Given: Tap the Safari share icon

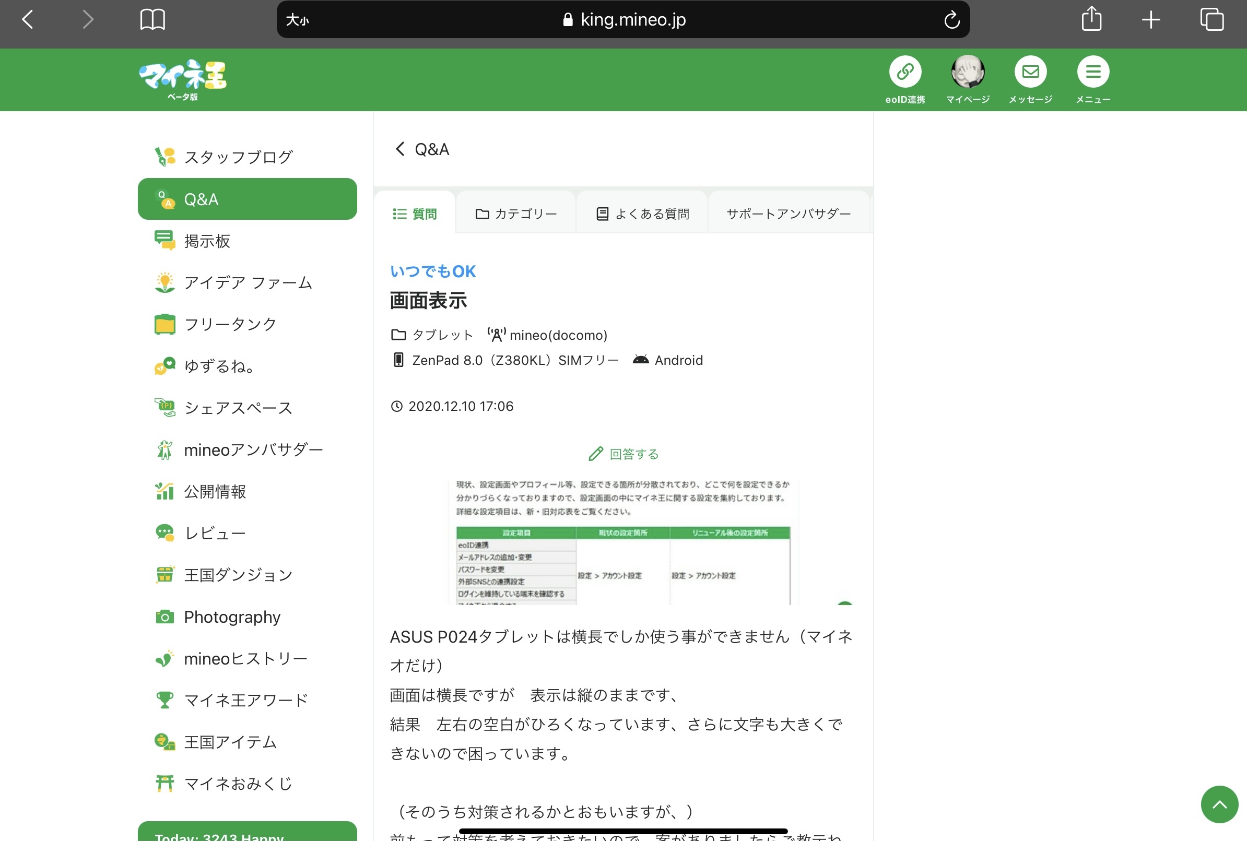Looking at the screenshot, I should (1091, 20).
